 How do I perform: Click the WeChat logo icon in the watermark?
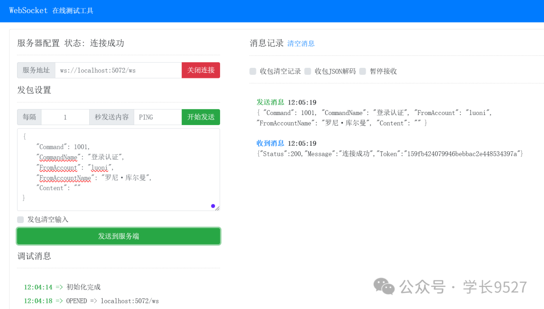click(384, 286)
